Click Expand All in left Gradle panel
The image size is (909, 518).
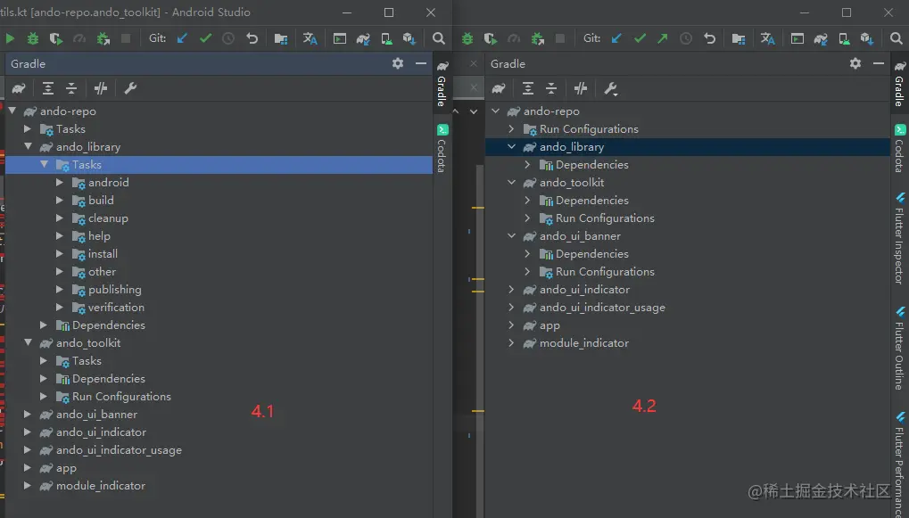(48, 88)
